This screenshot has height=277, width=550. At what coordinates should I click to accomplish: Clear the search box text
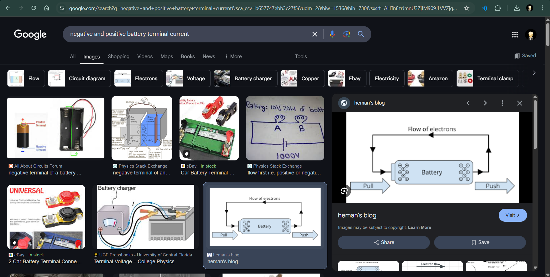point(315,34)
